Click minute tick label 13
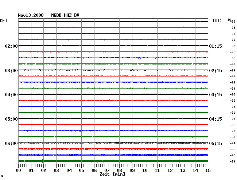237x180 pixels. [x=183, y=170]
